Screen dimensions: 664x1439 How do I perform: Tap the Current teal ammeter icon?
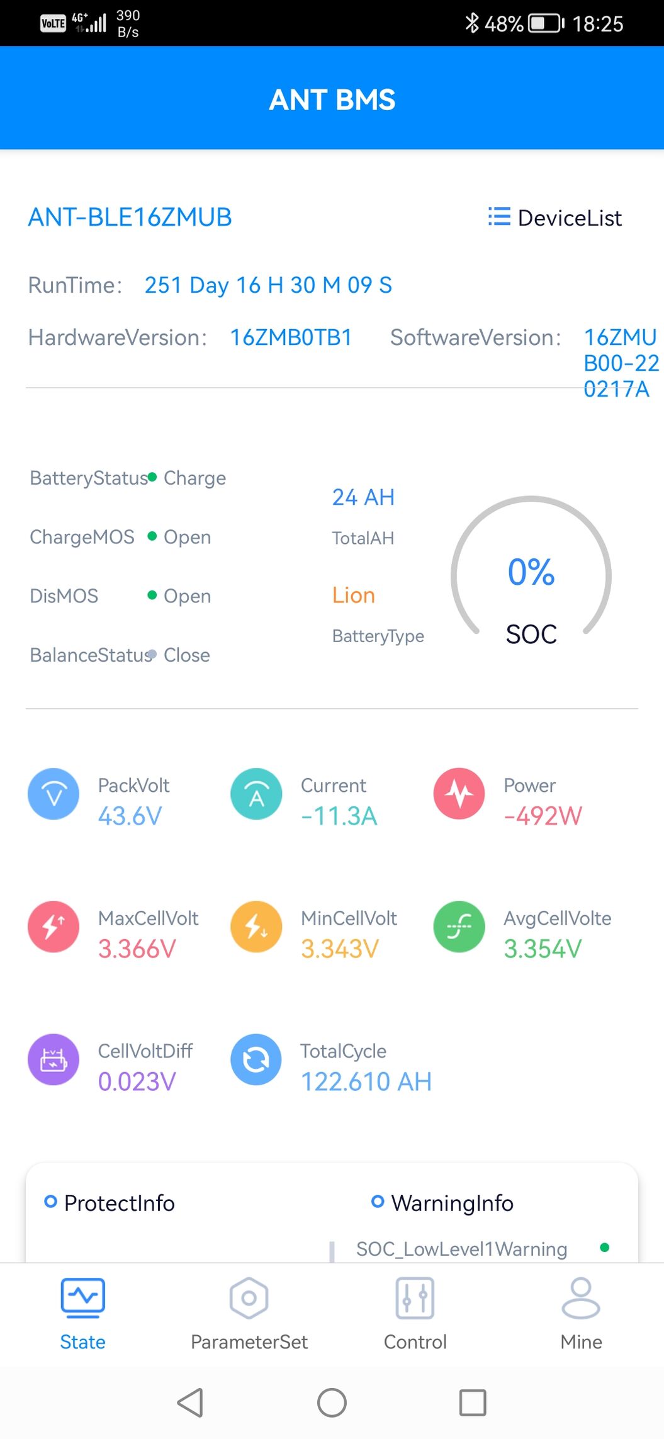[x=256, y=794]
